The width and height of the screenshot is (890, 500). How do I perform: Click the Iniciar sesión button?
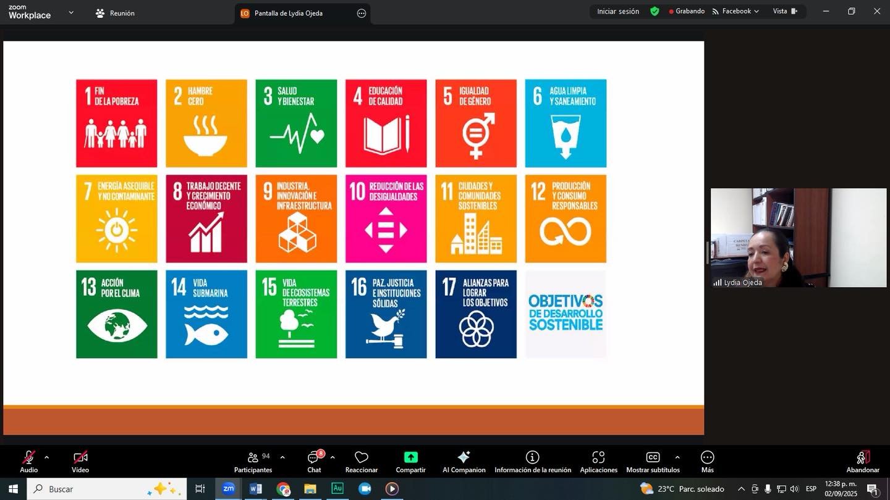617,11
